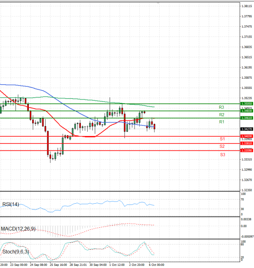Viewport: 254px width, 268px height.
Task: Select the 1.34610 green price tag
Action: 246,118
